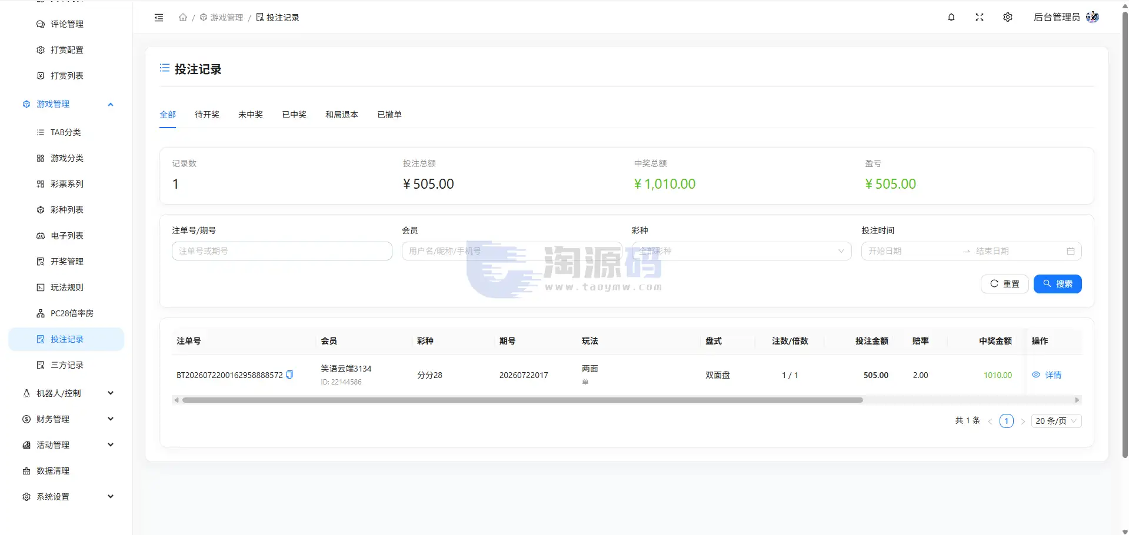The image size is (1129, 535).
Task: Click 评论管理 sidebar icon
Action: [x=41, y=24]
